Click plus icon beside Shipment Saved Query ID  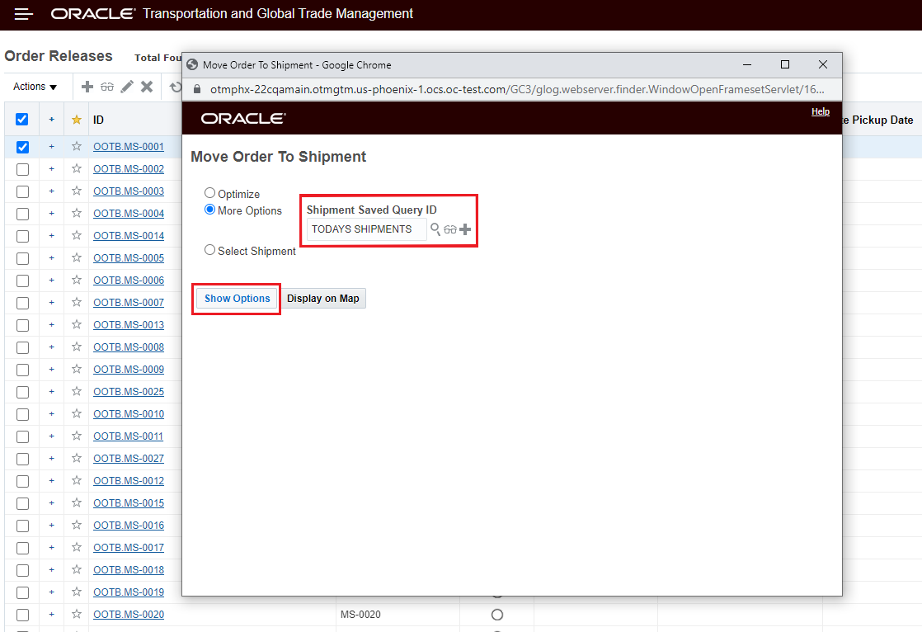(x=465, y=229)
